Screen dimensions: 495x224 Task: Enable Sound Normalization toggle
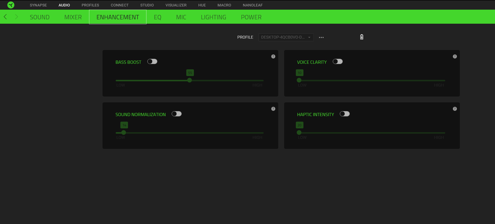[177, 114]
